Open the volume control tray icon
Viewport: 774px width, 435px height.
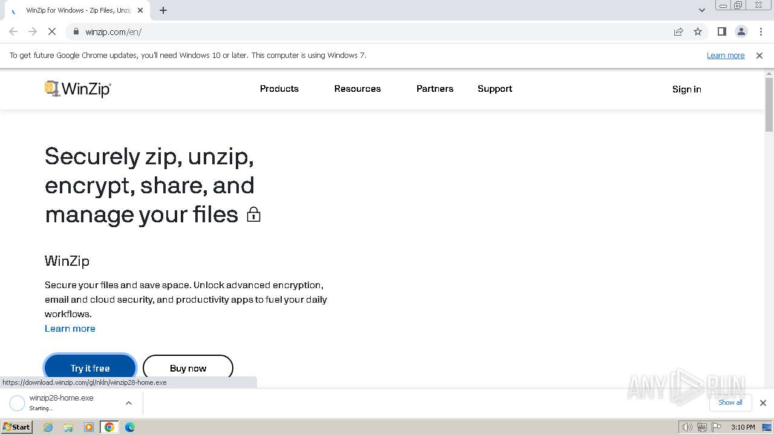(688, 427)
